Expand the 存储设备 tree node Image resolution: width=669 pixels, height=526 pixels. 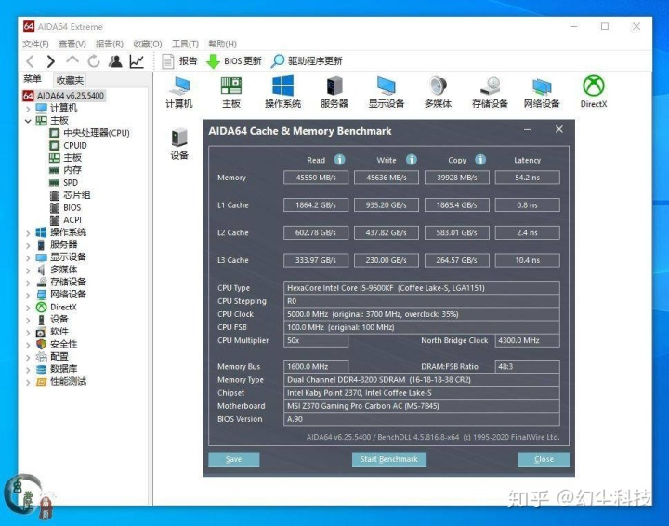tap(28, 283)
